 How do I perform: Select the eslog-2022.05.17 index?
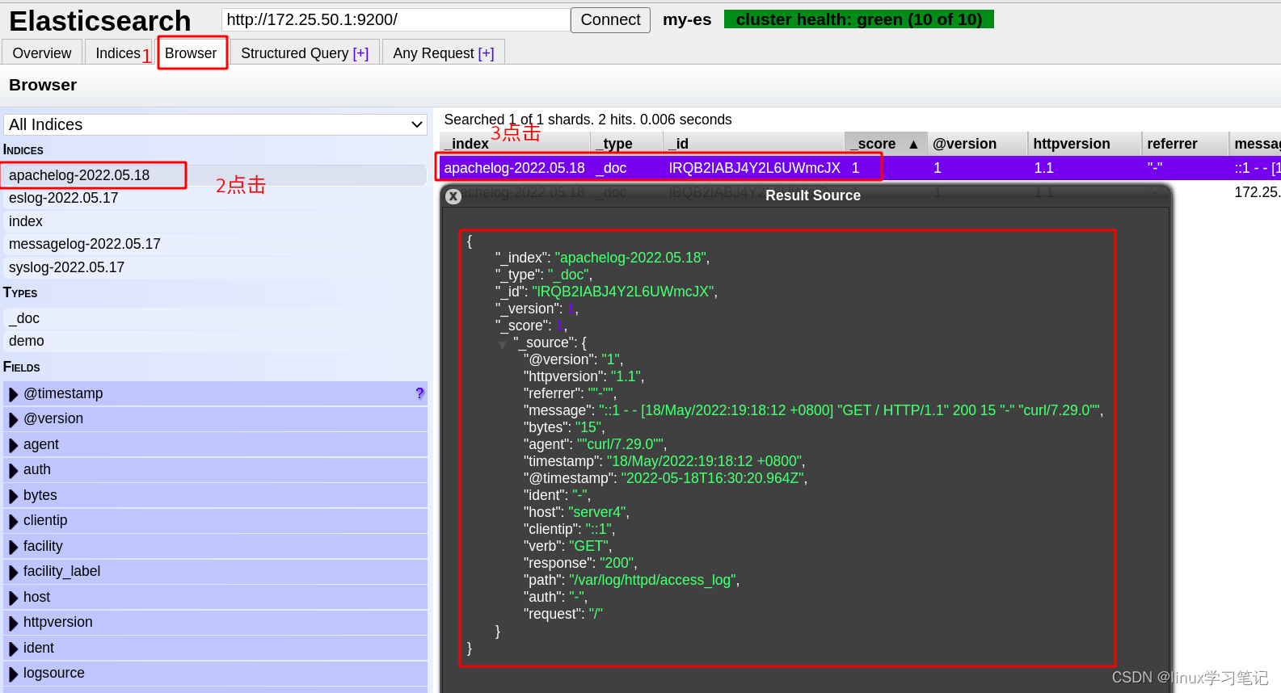tap(215, 198)
